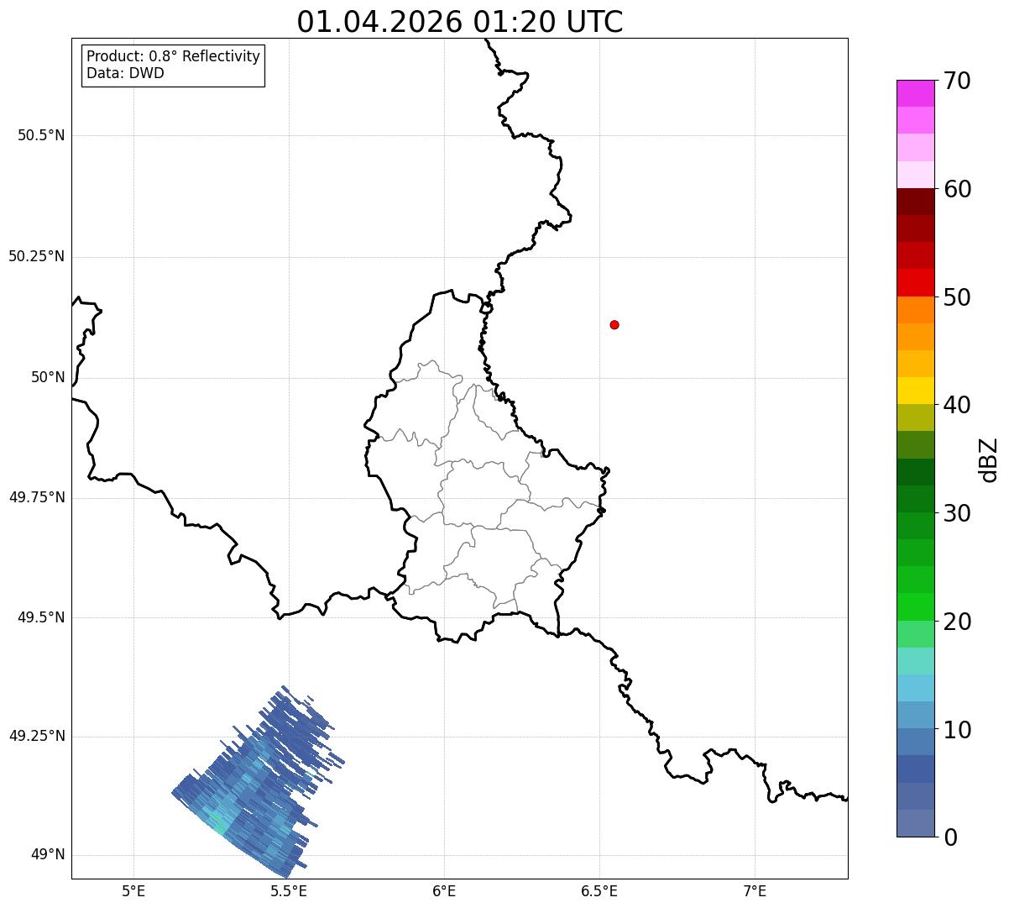Click the red radar site marker
This screenshot has width=1009, height=908.
(614, 324)
